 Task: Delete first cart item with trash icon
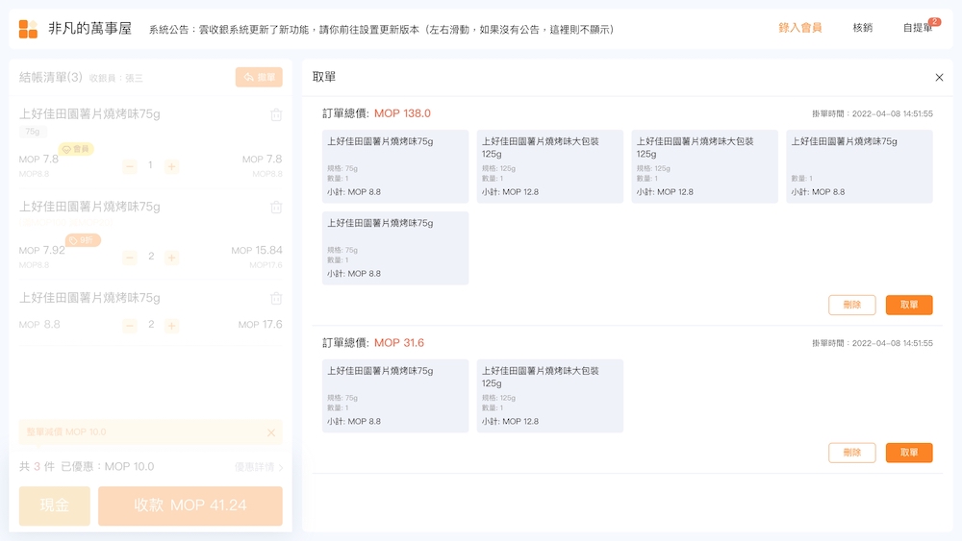[x=276, y=115]
